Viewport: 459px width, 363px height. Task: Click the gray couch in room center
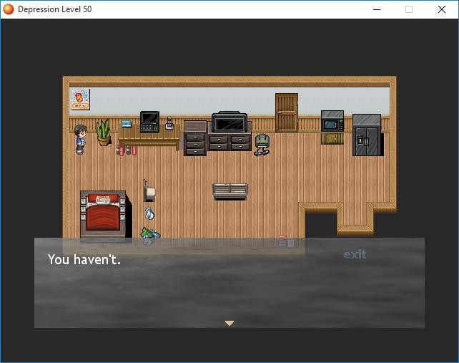pyautogui.click(x=229, y=192)
